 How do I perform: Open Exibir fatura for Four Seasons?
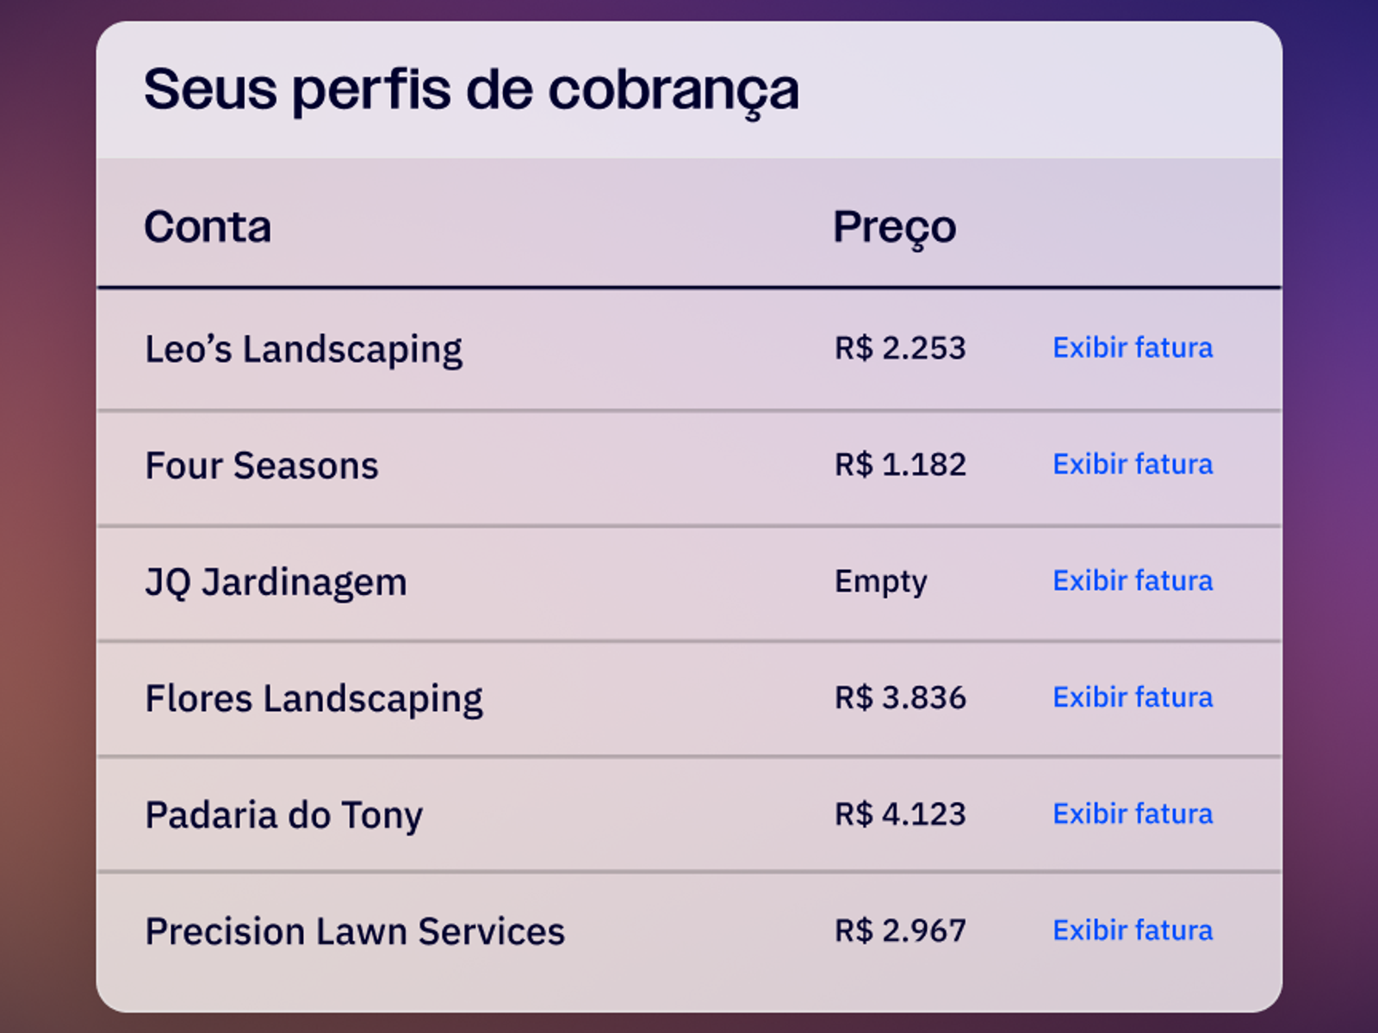click(1132, 465)
